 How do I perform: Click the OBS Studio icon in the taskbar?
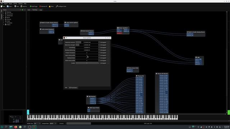click(x=29, y=127)
